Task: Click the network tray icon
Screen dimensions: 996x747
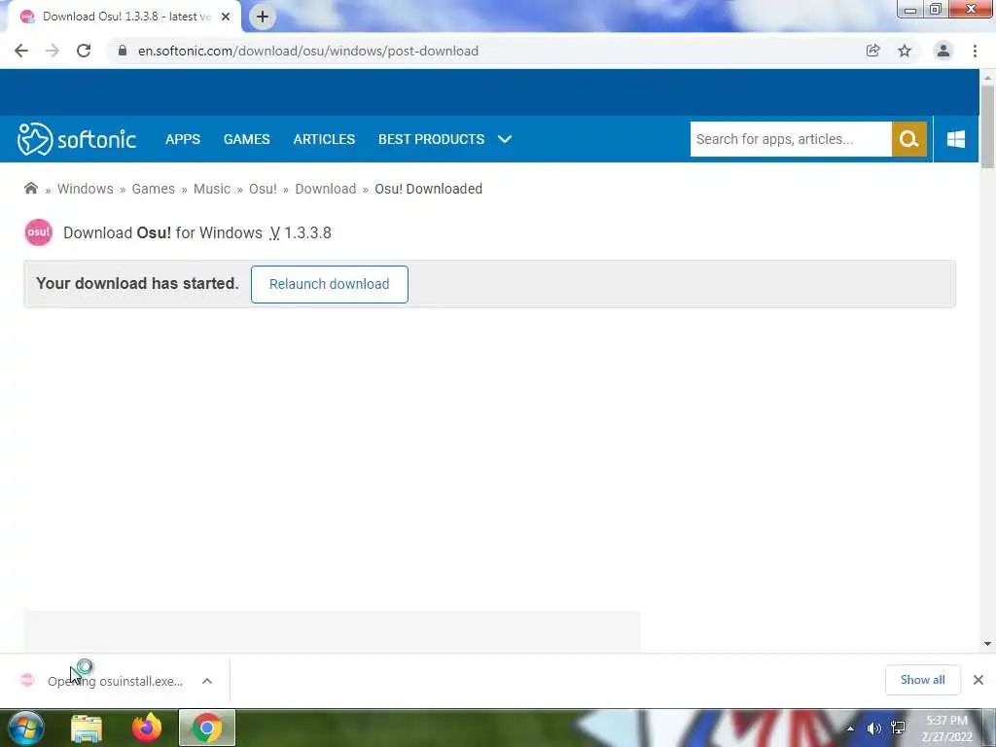Action: click(898, 729)
